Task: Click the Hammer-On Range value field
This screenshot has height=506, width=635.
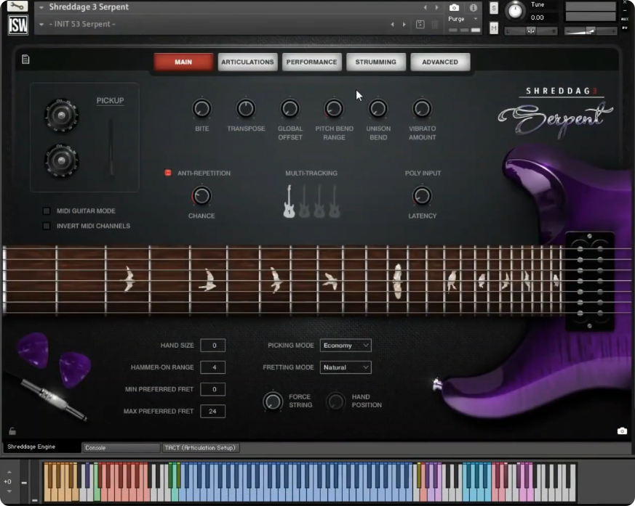Action: coord(212,367)
